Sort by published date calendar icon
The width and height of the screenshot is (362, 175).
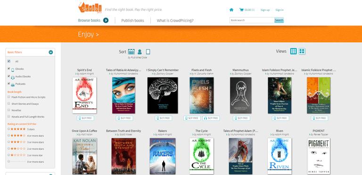click(132, 52)
